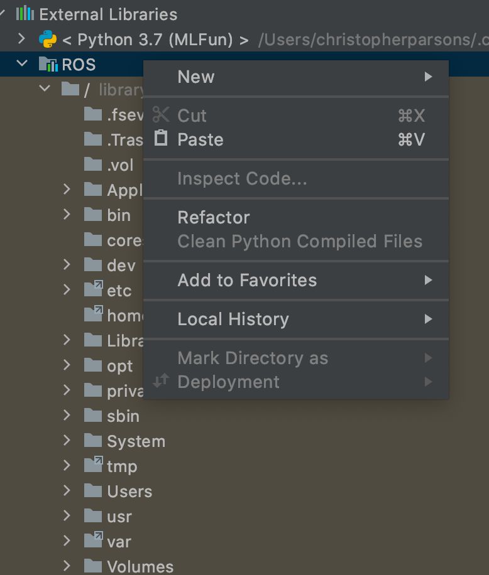Expand the sbin folder
This screenshot has width=489, height=575.
(67, 416)
